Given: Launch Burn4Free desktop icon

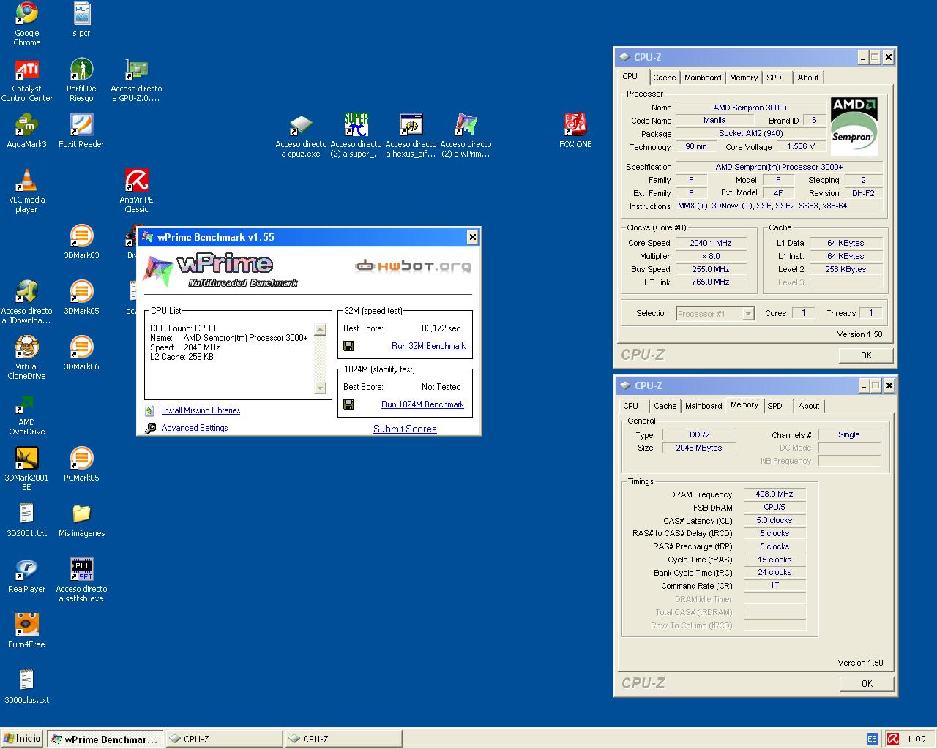Looking at the screenshot, I should (26, 625).
